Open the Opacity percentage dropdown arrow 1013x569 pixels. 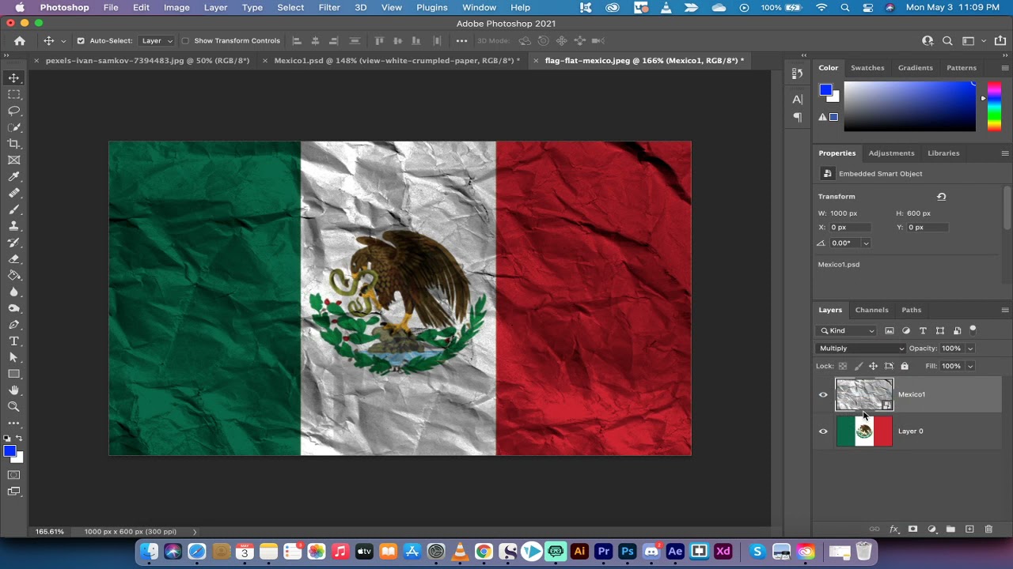[970, 349]
